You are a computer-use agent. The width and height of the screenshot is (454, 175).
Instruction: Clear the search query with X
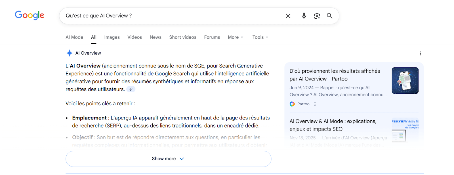point(288,16)
